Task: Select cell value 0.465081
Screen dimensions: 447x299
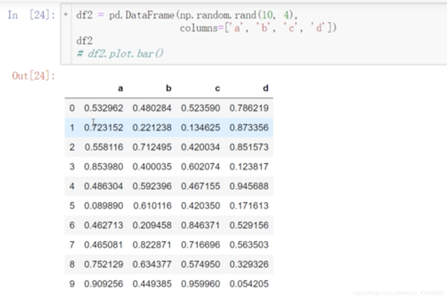Action: pyautogui.click(x=104, y=245)
